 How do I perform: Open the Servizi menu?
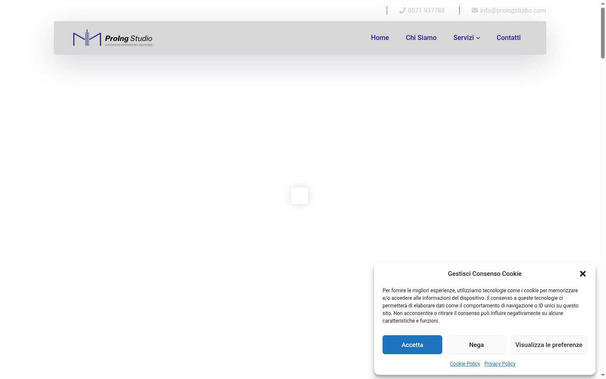[x=463, y=37]
